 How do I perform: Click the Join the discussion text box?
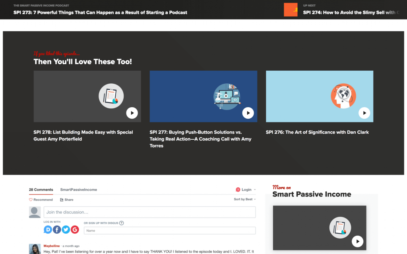(149, 212)
